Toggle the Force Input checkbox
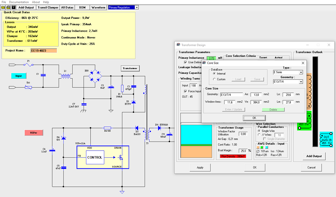This screenshot has width=336, height=197. point(186,91)
